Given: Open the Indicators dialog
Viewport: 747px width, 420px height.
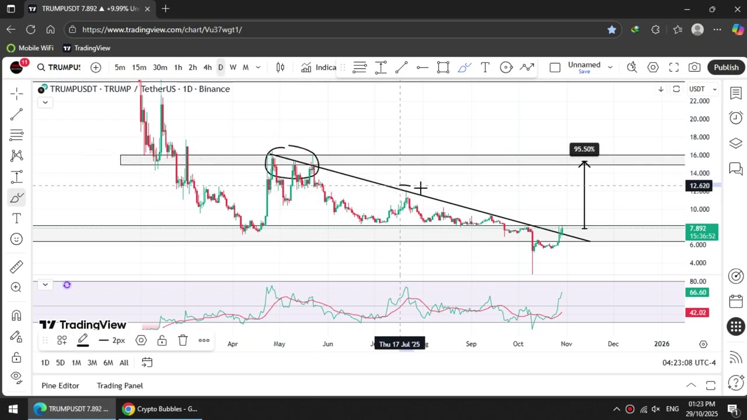Looking at the screenshot, I should 318,67.
